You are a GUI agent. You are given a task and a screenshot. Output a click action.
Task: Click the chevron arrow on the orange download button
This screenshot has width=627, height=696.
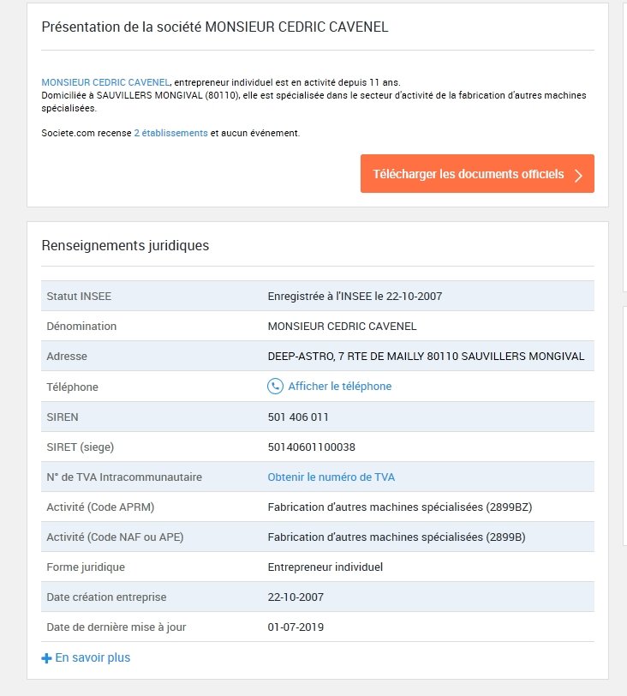coord(579,175)
